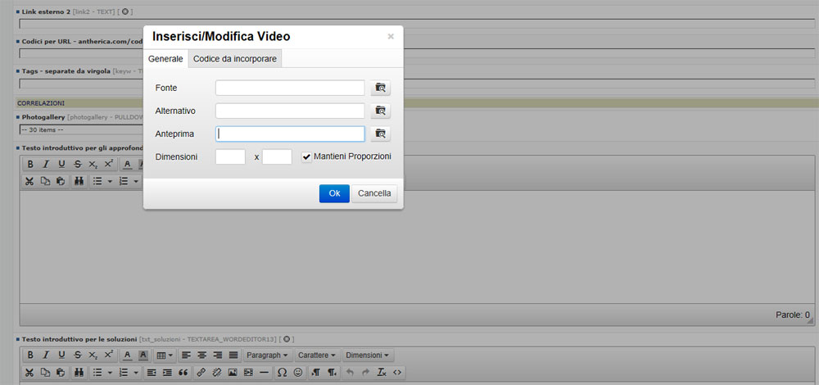Insert a special character with the Omega icon
The image size is (819, 385).
pos(282,373)
